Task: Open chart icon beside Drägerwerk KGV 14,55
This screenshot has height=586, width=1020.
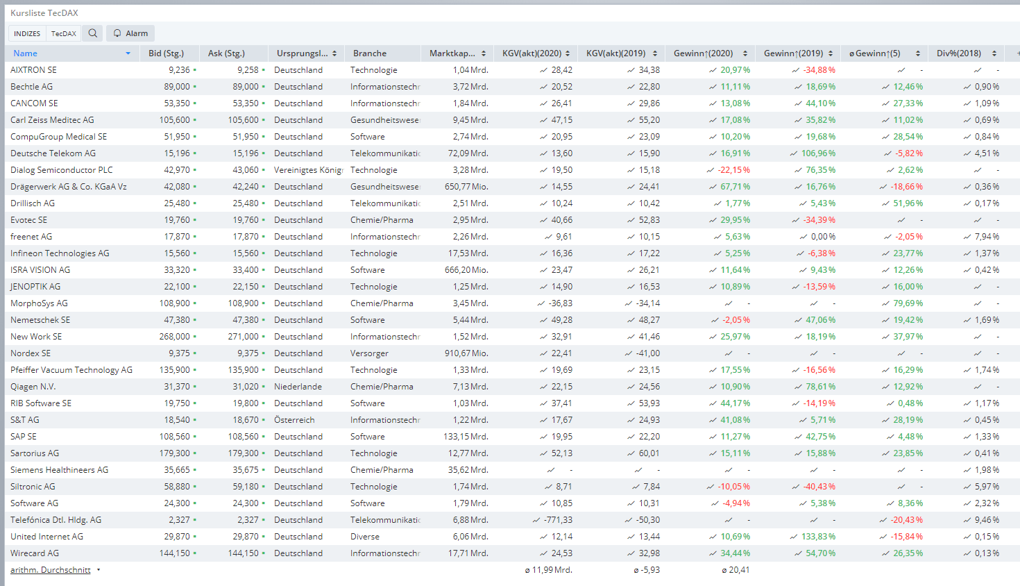Action: tap(544, 187)
